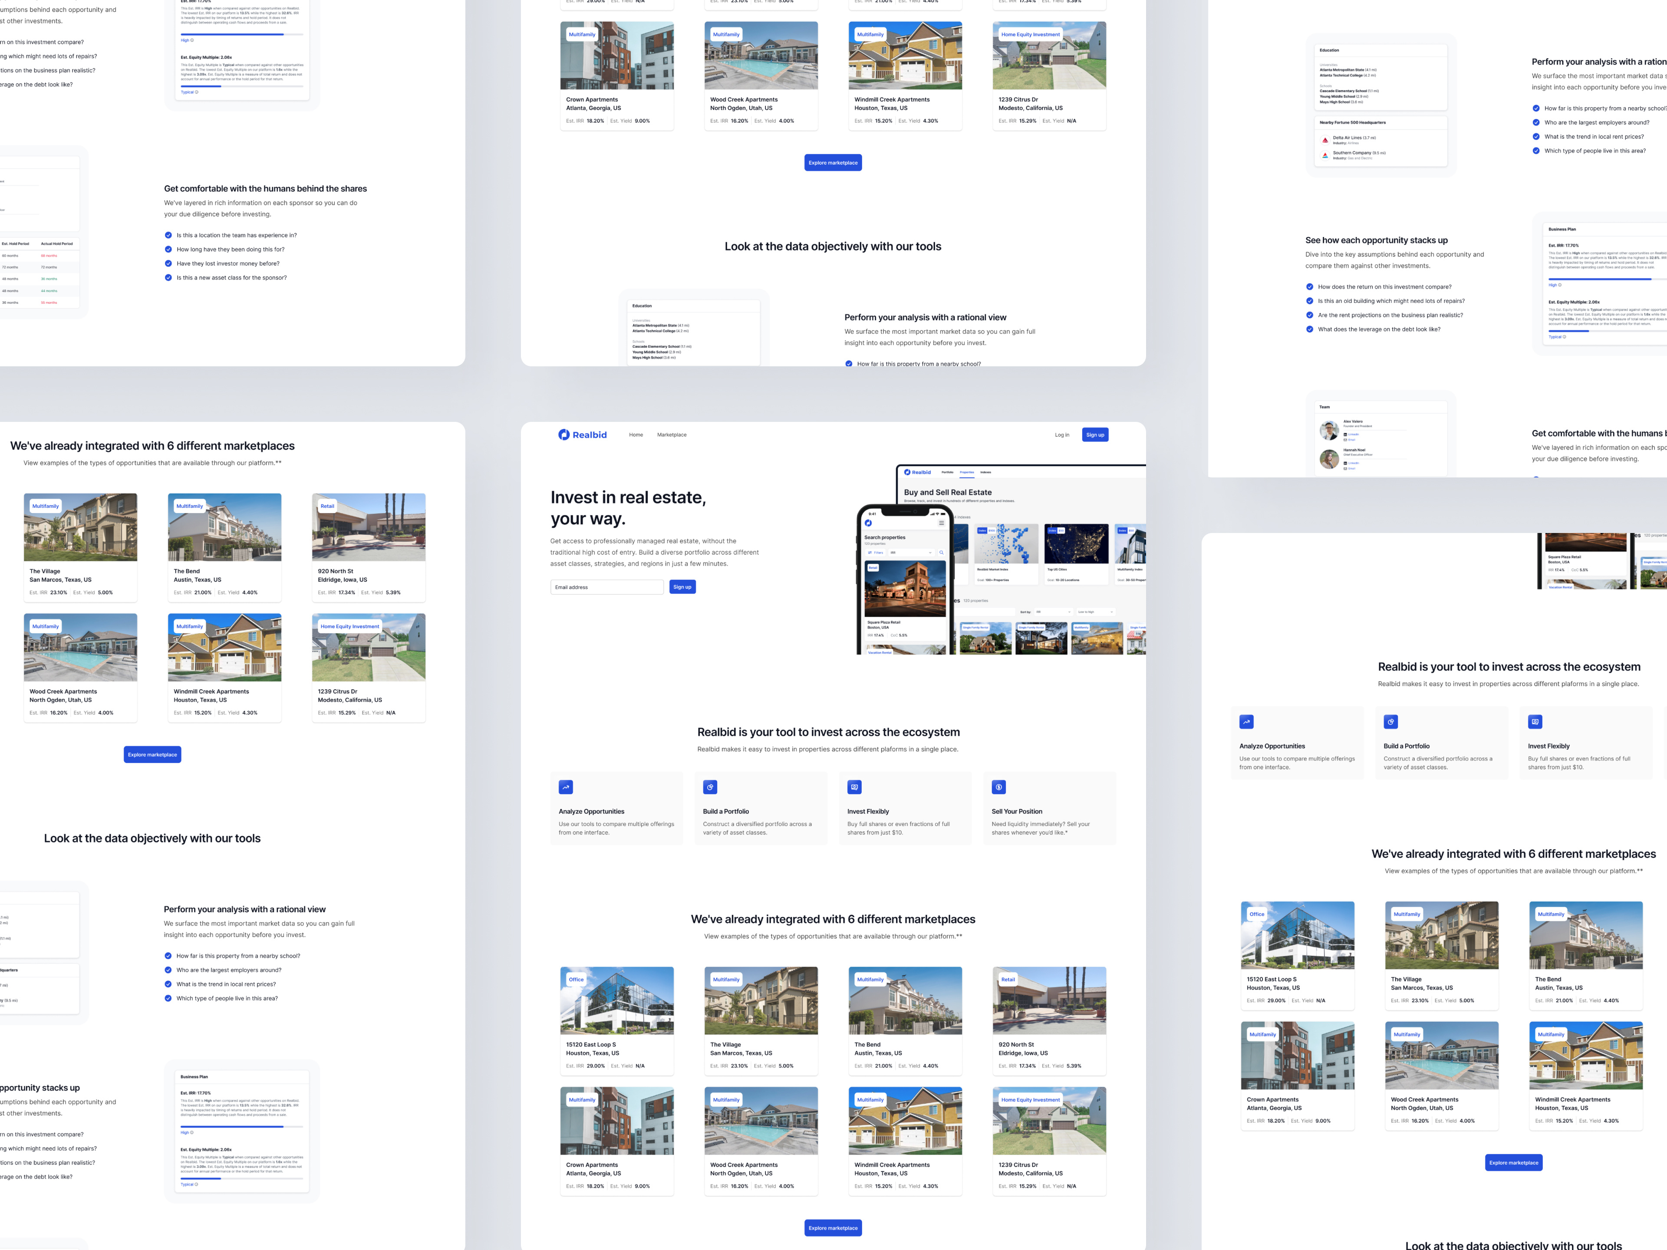Open the 'Sort by IRR' dropdown in the mockup

click(x=1054, y=612)
